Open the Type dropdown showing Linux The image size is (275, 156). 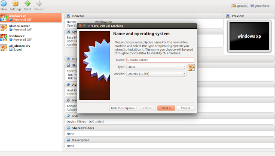coord(156,67)
